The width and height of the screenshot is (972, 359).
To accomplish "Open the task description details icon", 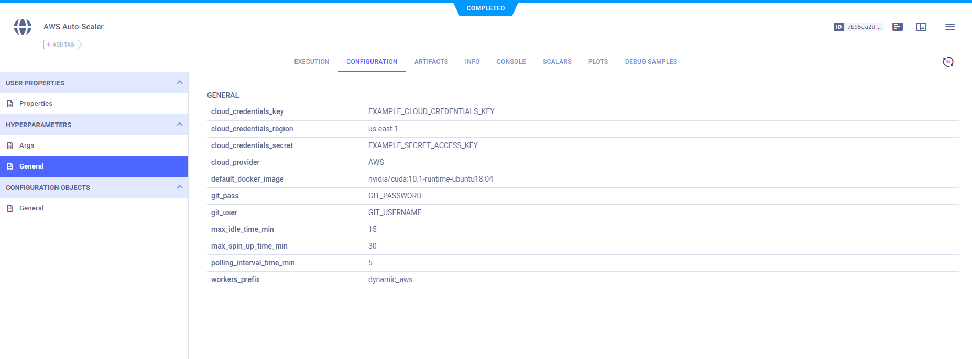I will [x=898, y=27].
